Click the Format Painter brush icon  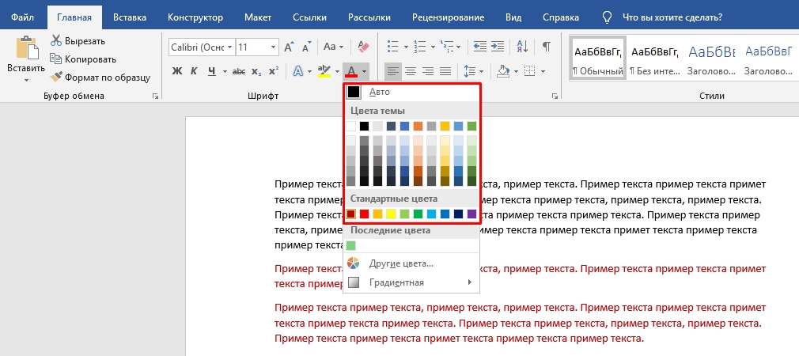click(x=57, y=78)
